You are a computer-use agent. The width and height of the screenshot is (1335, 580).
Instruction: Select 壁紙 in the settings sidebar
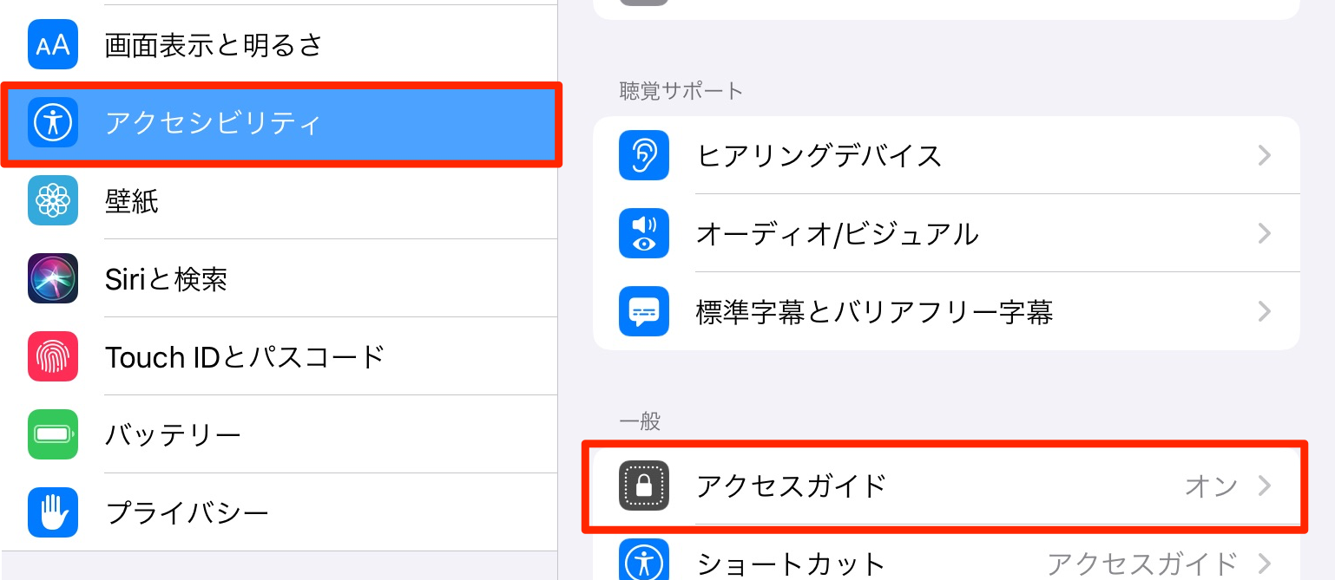(279, 200)
